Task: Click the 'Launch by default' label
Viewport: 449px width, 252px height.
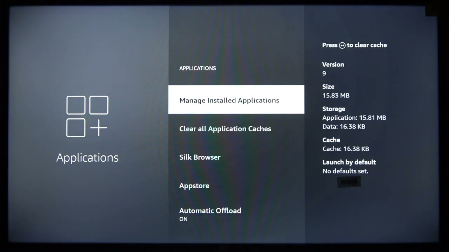Action: click(x=349, y=162)
